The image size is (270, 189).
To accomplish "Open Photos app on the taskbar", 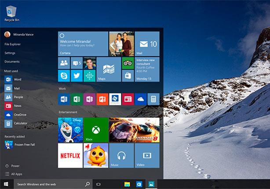I will click(151, 184).
